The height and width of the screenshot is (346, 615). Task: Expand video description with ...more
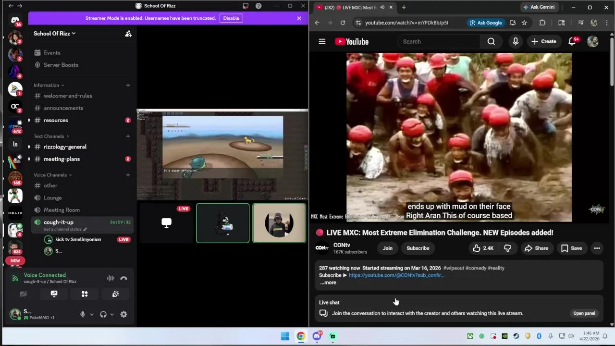328,283
